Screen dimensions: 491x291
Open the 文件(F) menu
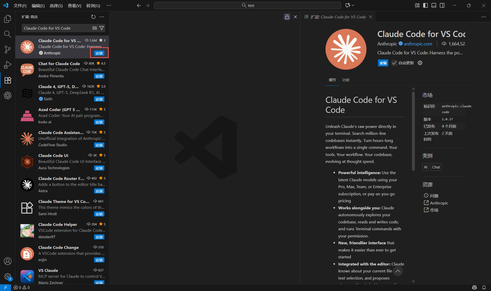20,6
